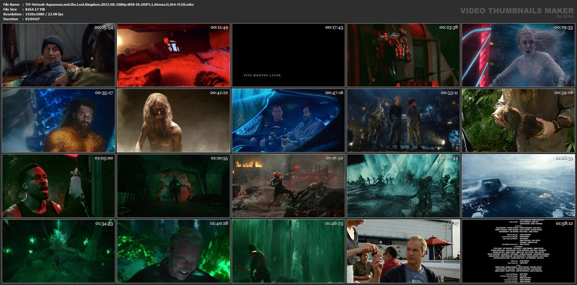Open the thumbnail stamped 00:41:22
This screenshot has height=285, width=577.
pyautogui.click(x=174, y=120)
